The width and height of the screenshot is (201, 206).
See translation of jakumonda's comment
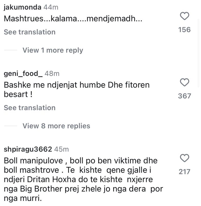(x=29, y=32)
